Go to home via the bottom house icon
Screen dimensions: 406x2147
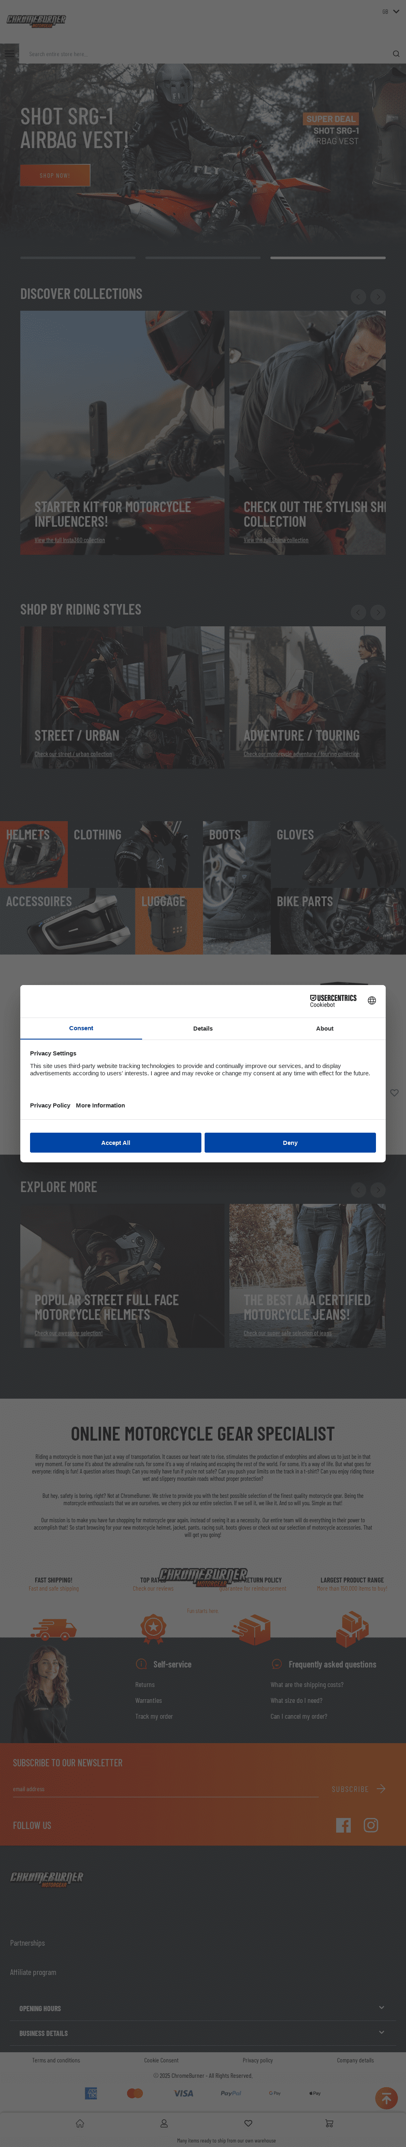(80, 2123)
